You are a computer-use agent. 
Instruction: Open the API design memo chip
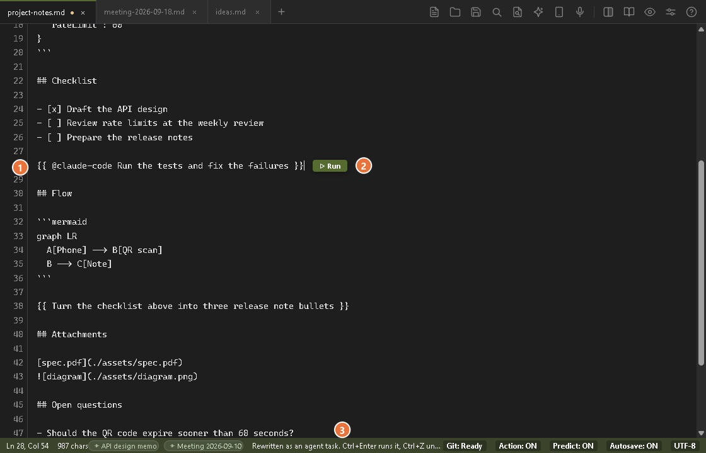click(124, 446)
